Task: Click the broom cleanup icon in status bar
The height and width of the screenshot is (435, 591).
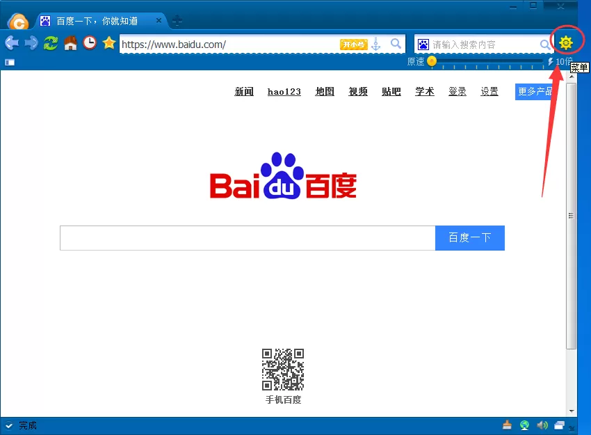Action: pyautogui.click(x=507, y=425)
